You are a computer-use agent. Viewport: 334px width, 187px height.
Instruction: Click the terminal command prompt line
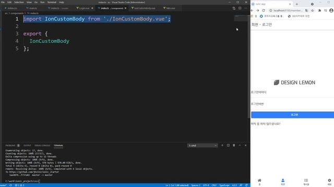22,181
